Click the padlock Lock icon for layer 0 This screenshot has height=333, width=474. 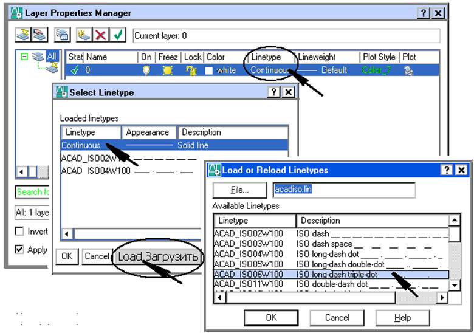(x=191, y=70)
